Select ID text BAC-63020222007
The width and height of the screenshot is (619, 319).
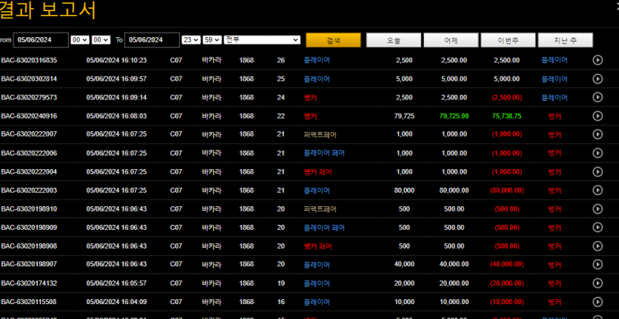click(29, 134)
